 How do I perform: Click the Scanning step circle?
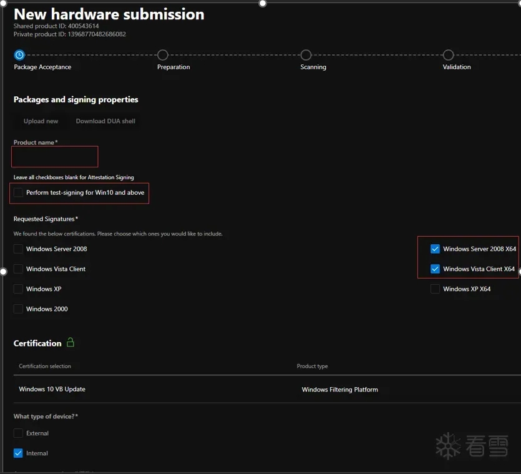pos(306,55)
